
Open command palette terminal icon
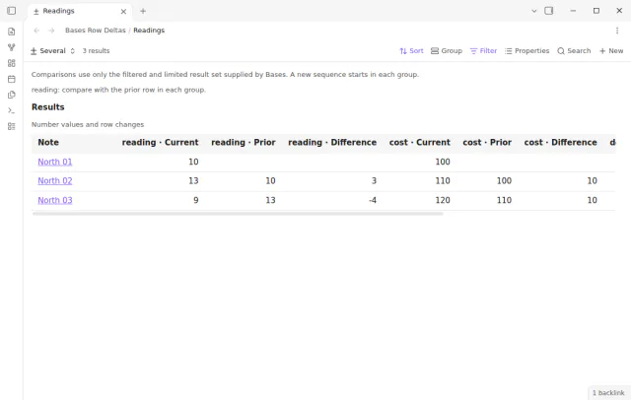coord(11,110)
